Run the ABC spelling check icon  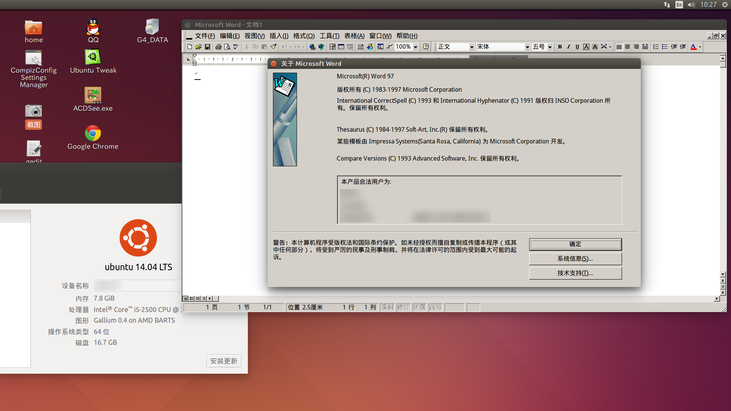click(236, 47)
